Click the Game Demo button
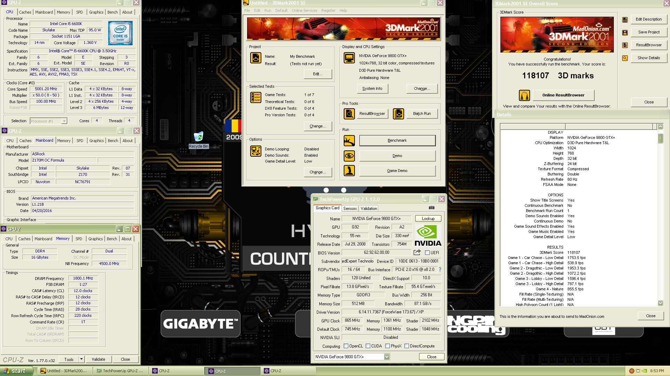The width and height of the screenshot is (670, 376). coord(397,171)
